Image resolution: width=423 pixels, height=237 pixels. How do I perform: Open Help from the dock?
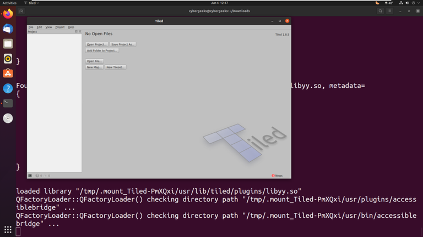tap(8, 88)
